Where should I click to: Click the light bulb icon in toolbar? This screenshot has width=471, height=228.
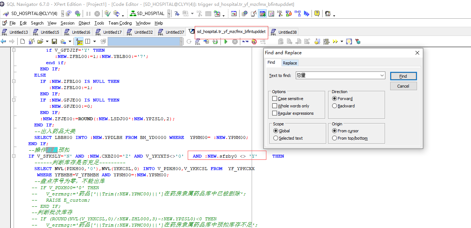[349, 41]
